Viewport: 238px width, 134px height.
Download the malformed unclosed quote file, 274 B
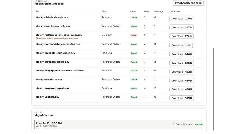click(x=181, y=36)
